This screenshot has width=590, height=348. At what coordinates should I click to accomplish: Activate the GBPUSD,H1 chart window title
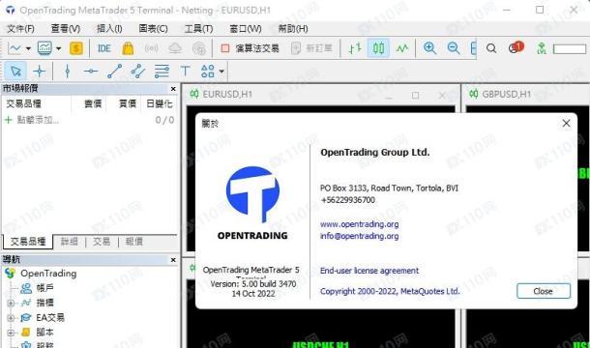(x=506, y=94)
